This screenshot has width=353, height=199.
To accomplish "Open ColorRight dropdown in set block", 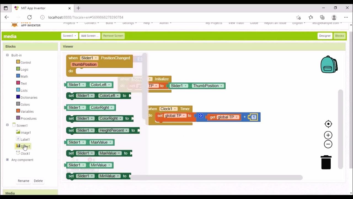I will [111, 118].
